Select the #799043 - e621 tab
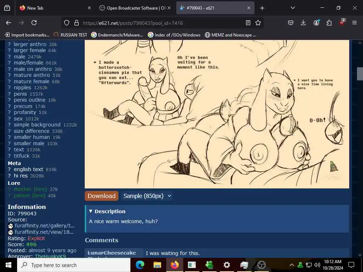The image size is (363, 272). tap(215, 8)
